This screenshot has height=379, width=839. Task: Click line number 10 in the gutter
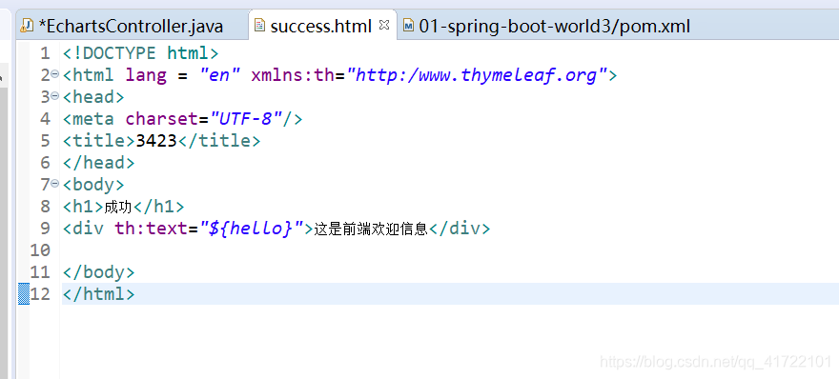(40, 250)
